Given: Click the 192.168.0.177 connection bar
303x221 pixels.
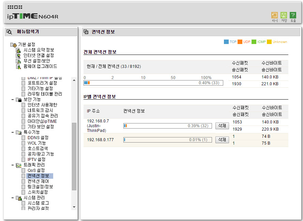Looking at the screenshot, I should (168, 140).
